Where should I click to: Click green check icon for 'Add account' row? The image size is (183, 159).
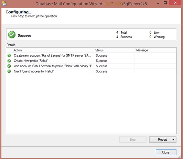click(9, 66)
